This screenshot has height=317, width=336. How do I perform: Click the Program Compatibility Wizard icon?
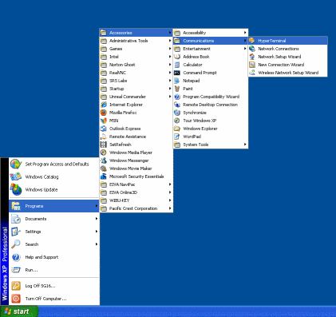(177, 97)
